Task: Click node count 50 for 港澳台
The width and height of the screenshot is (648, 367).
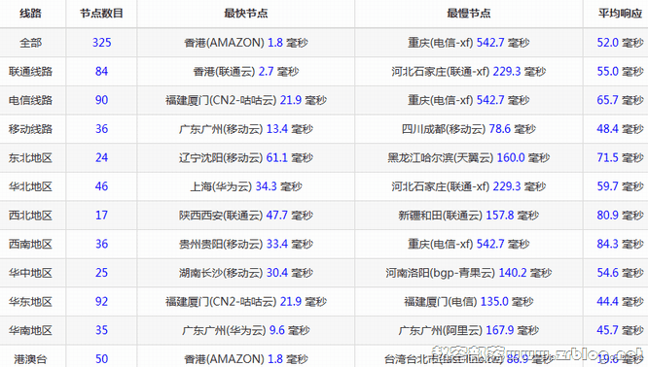Action: tap(101, 359)
